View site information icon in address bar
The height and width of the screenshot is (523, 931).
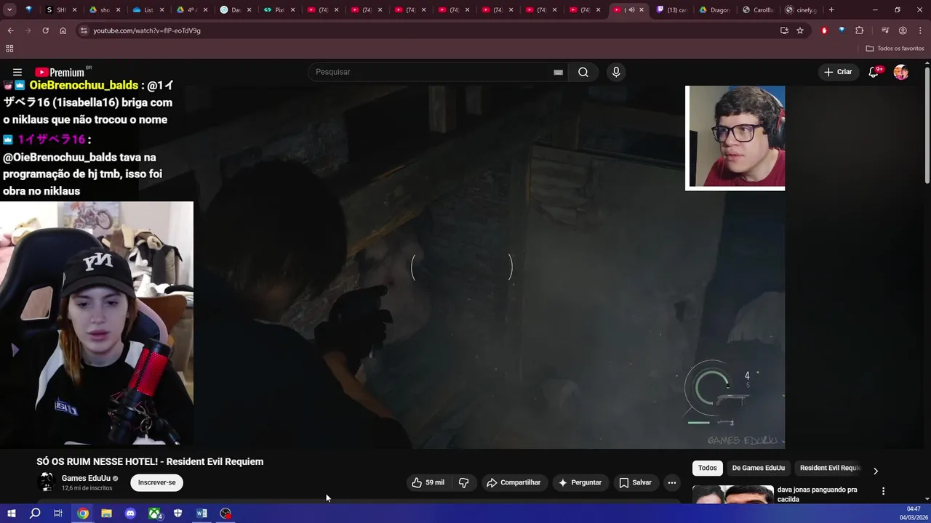point(84,31)
